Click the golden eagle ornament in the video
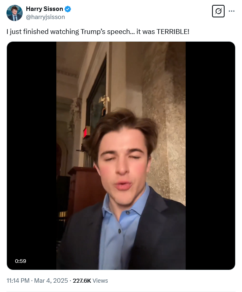Screen dimensions: 242x292 (x=104, y=101)
